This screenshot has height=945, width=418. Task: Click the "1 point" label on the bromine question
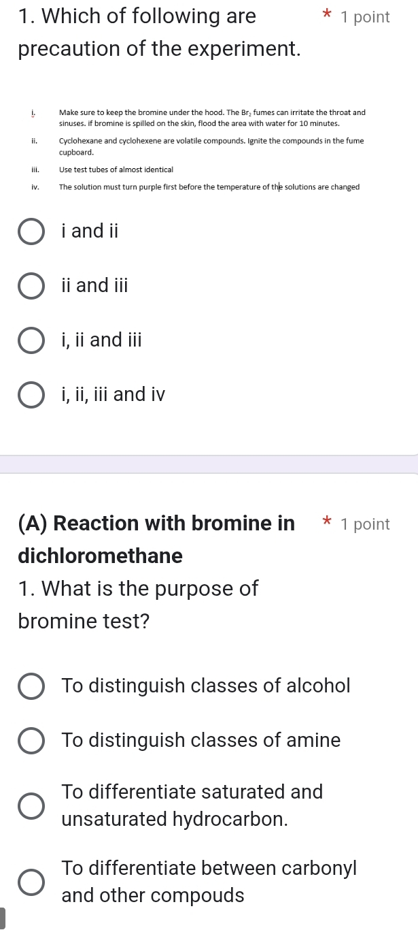(x=366, y=524)
